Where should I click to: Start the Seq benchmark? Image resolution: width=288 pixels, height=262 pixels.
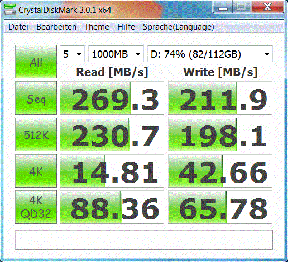pyautogui.click(x=36, y=98)
